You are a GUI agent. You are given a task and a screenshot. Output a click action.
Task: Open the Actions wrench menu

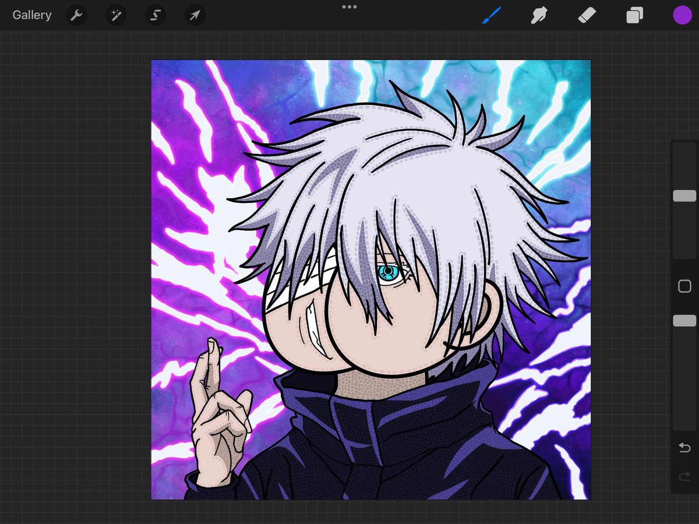pos(76,15)
